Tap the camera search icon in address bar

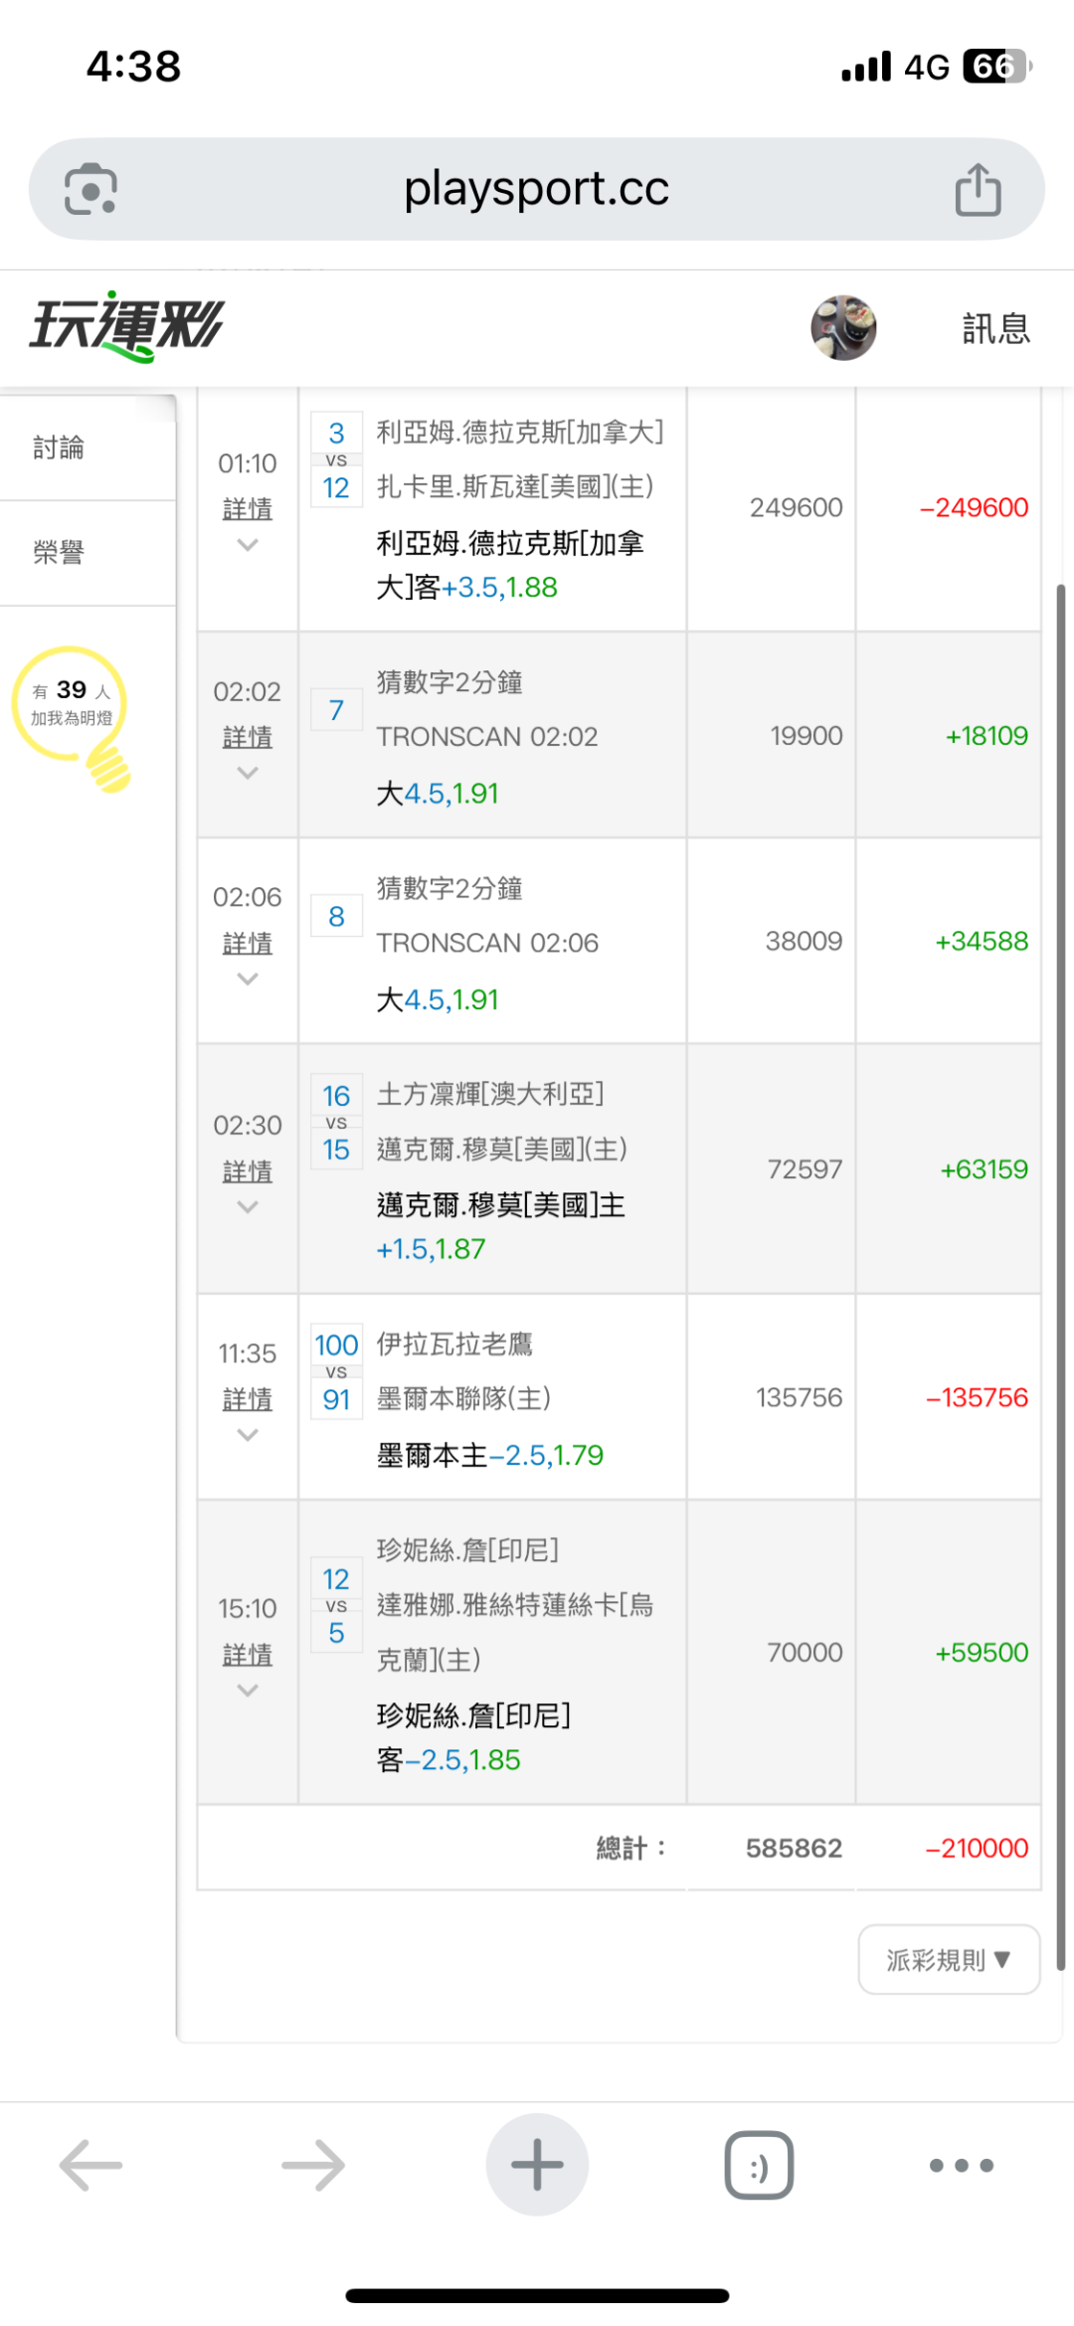point(90,189)
